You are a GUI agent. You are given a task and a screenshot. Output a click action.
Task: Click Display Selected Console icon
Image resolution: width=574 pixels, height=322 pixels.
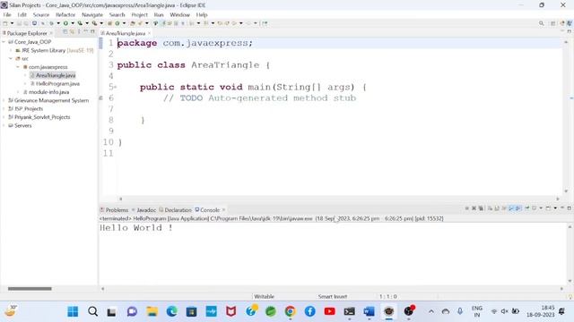point(535,208)
